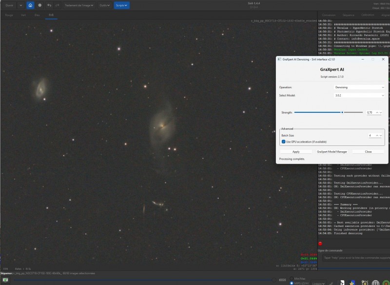Click the red stop button below the log
390x285 pixels.
pos(320,244)
